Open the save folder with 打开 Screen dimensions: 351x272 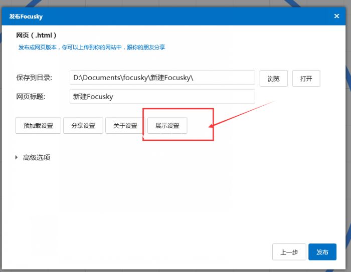(x=306, y=78)
